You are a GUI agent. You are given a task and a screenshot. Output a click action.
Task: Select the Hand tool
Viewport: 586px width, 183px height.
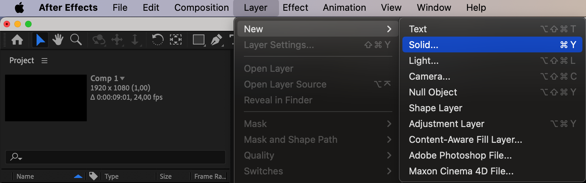tap(58, 39)
